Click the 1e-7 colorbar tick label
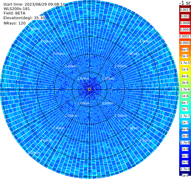This screenshot has width=191, height=179. (x=185, y=123)
